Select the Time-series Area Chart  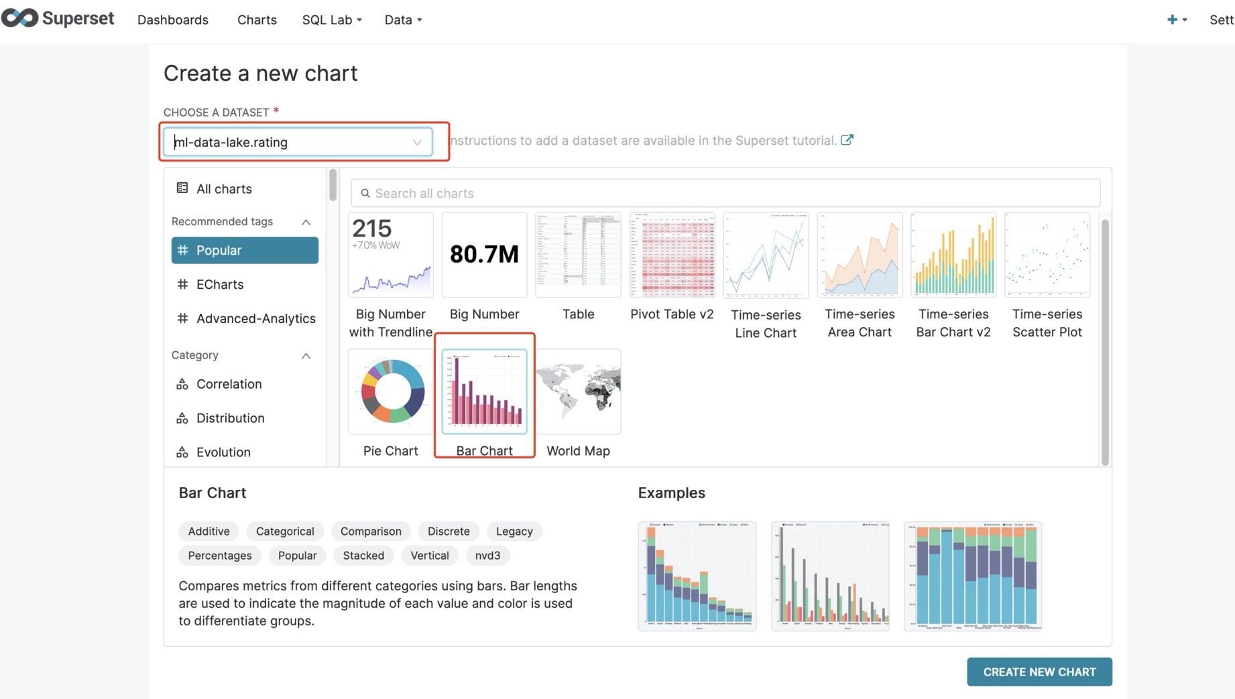pos(860,256)
